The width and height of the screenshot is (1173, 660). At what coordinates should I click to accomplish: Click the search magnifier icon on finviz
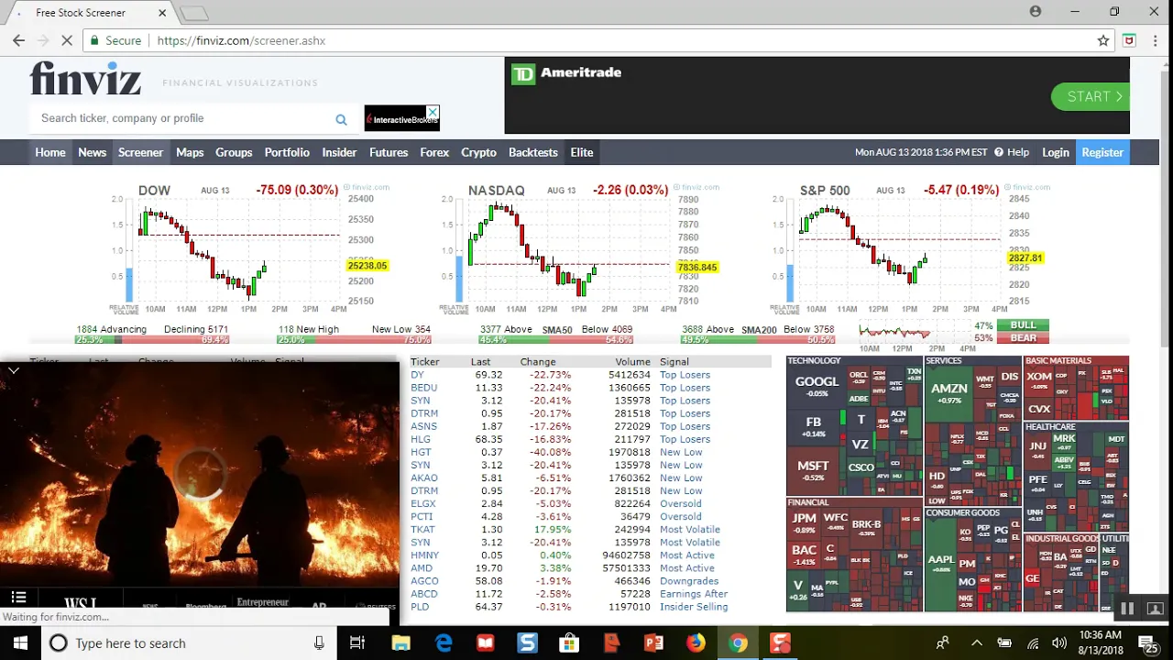click(x=341, y=119)
